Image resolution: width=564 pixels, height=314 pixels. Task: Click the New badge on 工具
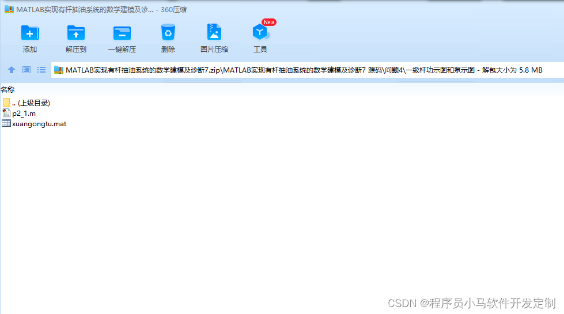point(268,22)
